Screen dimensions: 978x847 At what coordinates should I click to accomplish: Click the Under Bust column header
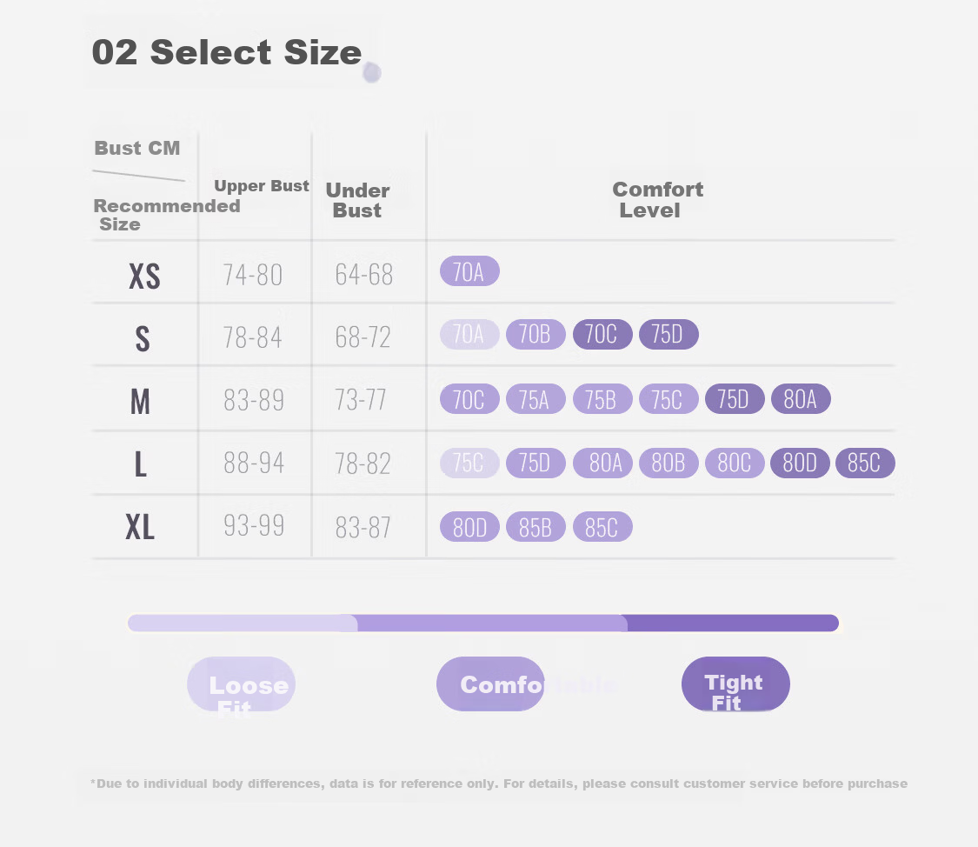pos(357,200)
